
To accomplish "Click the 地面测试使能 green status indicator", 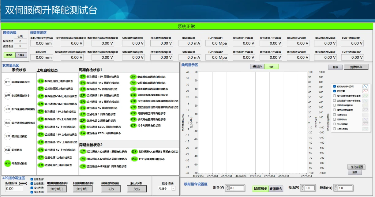I will click(7, 164).
